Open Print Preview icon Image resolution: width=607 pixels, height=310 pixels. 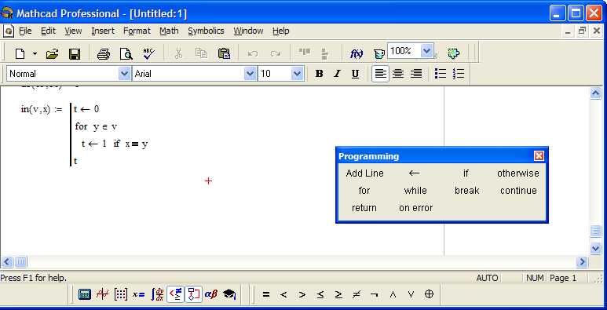click(126, 53)
